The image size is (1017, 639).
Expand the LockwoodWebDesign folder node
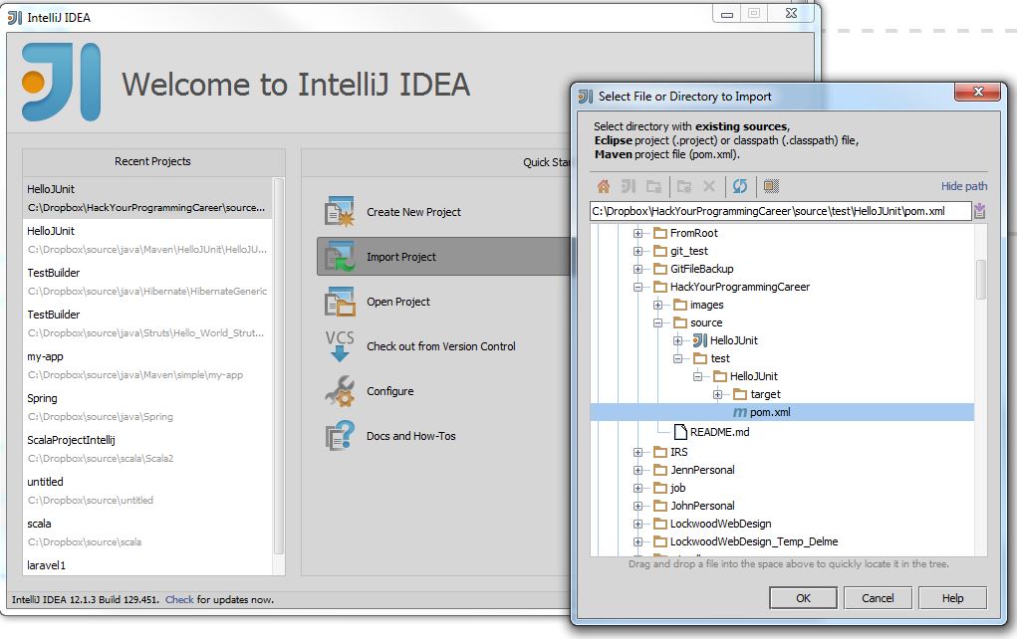tap(637, 524)
